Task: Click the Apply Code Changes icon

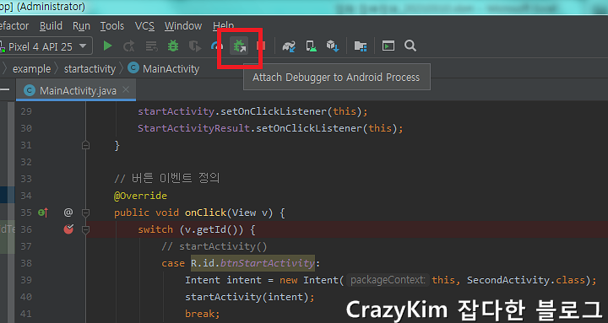Action: pyautogui.click(x=152, y=46)
